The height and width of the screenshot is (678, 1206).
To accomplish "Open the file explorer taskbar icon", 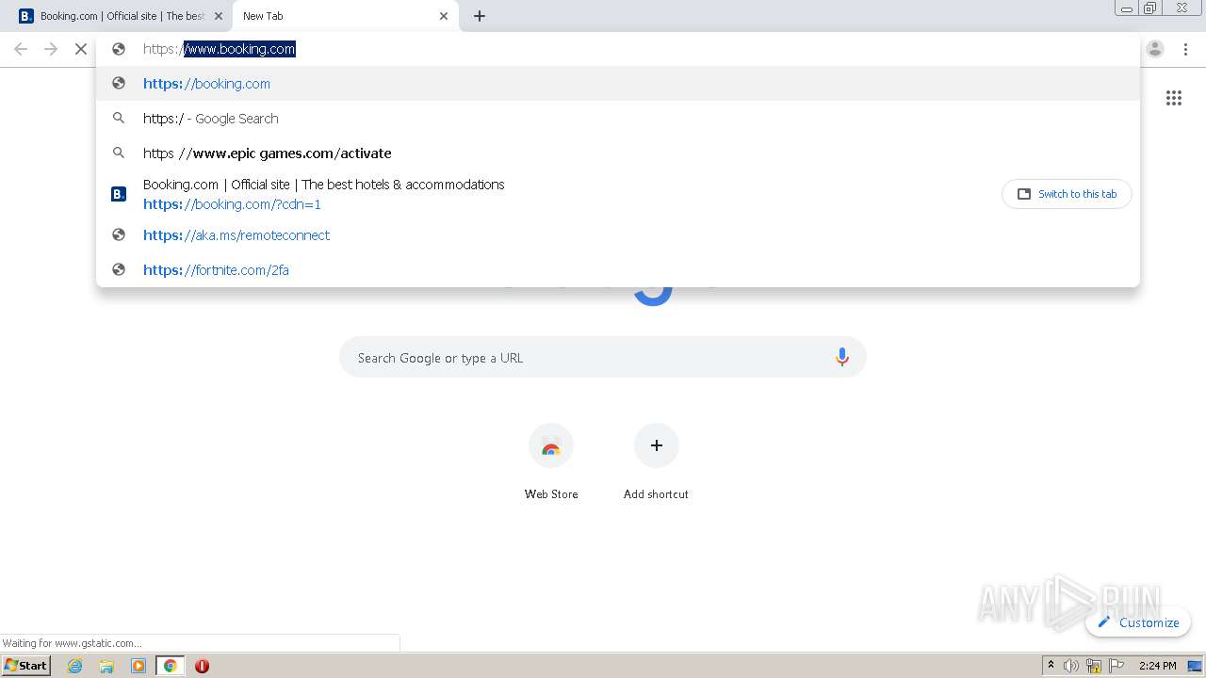I will coord(106,666).
